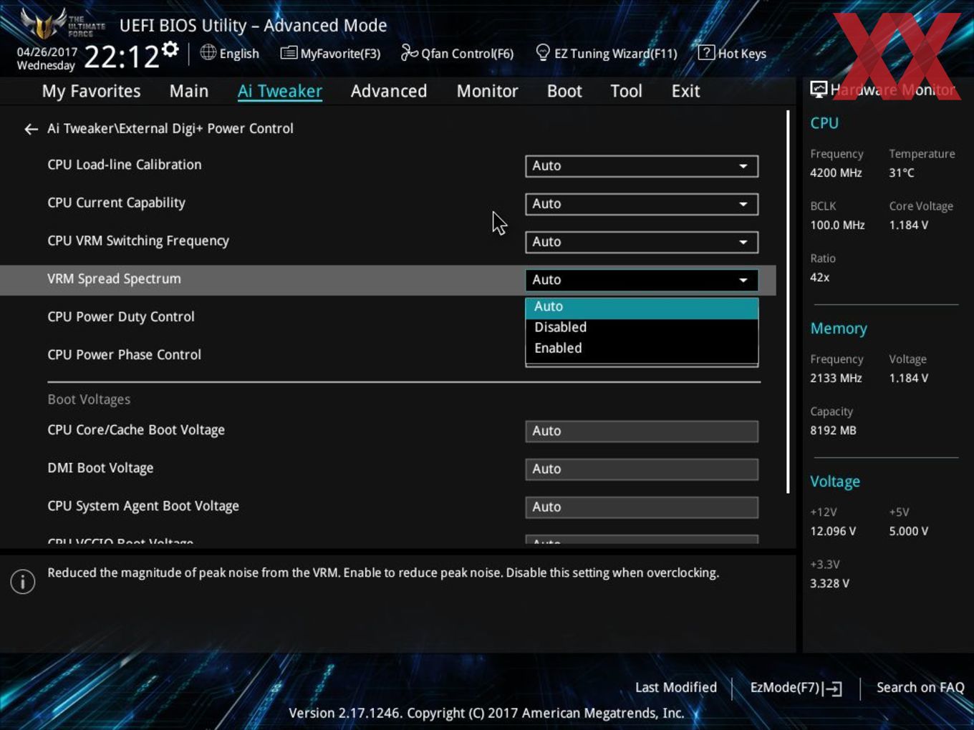Click the Hardware Monitor screen icon

tap(819, 89)
